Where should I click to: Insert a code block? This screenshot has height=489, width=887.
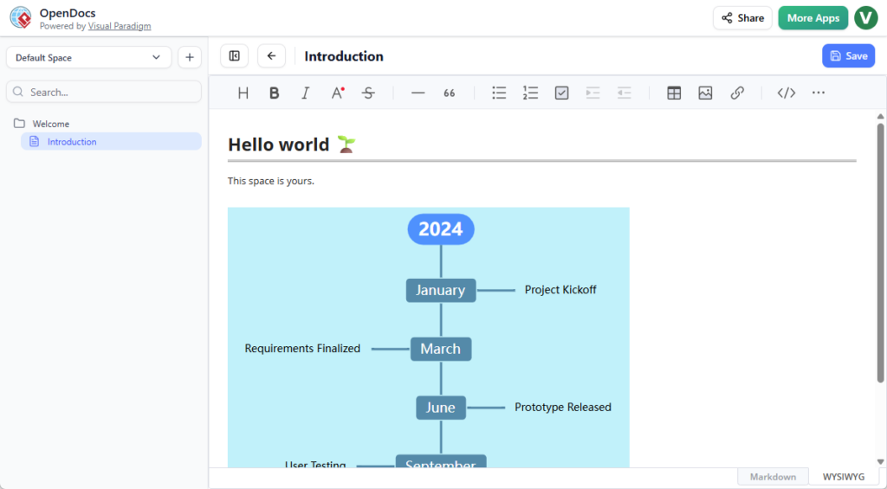coord(787,93)
